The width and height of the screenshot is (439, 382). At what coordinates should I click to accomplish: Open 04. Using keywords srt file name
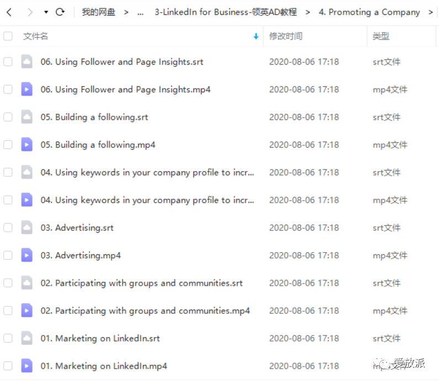click(x=147, y=172)
